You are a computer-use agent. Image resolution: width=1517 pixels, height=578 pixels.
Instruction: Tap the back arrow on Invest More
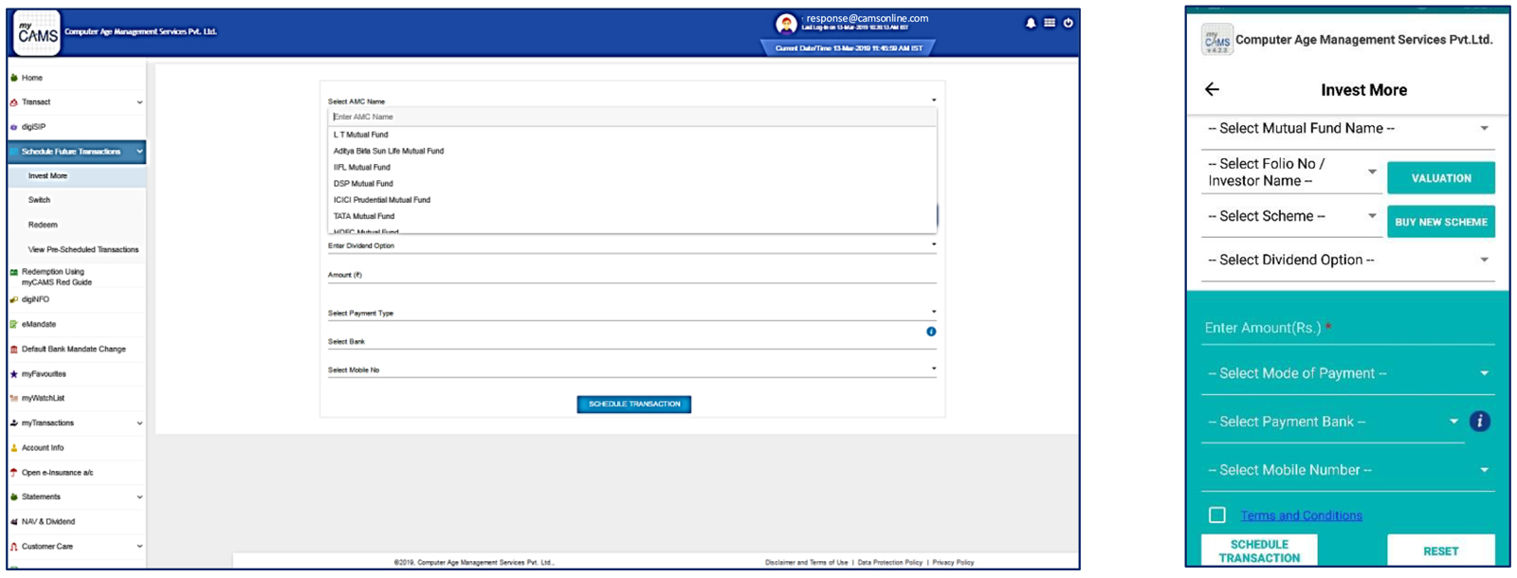[x=1212, y=90]
